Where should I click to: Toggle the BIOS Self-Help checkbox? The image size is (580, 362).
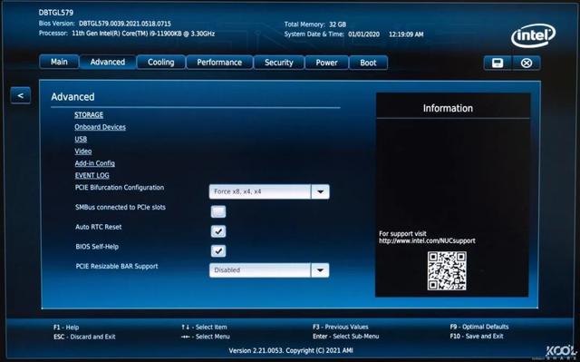coord(218,251)
